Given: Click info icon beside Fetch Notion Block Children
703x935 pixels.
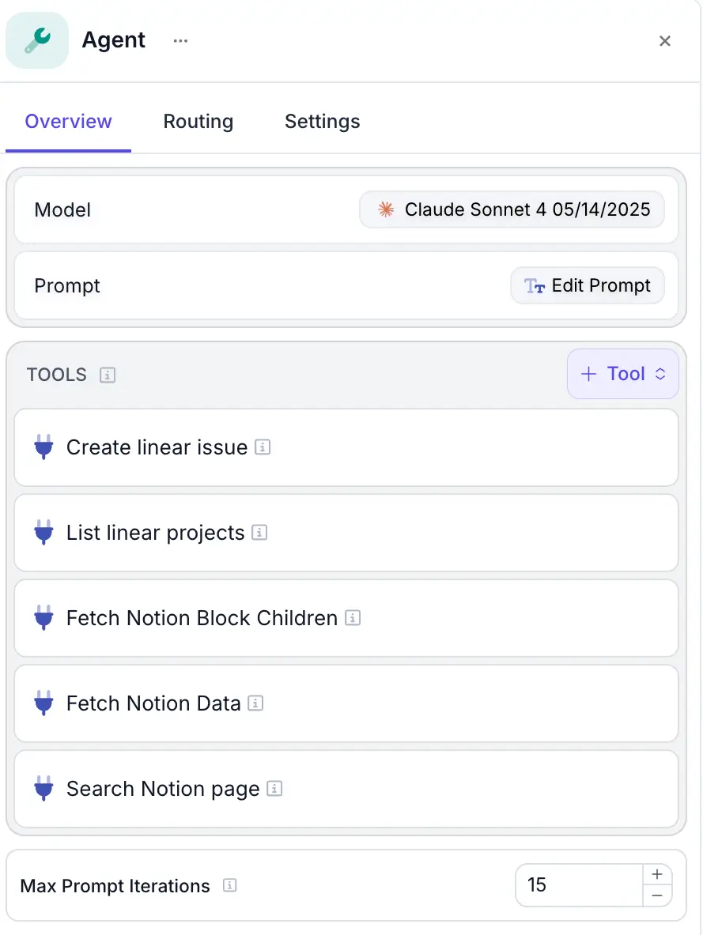Looking at the screenshot, I should coord(353,618).
